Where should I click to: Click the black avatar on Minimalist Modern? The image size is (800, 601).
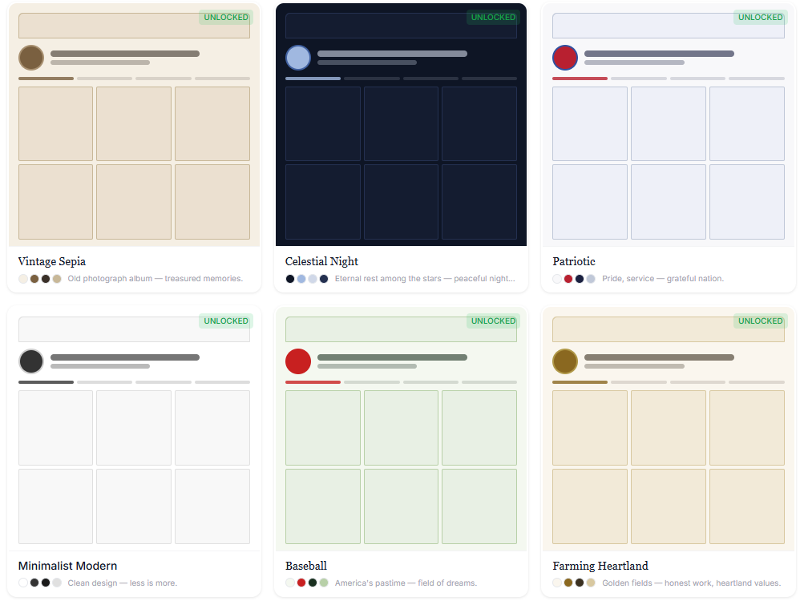tap(30, 361)
